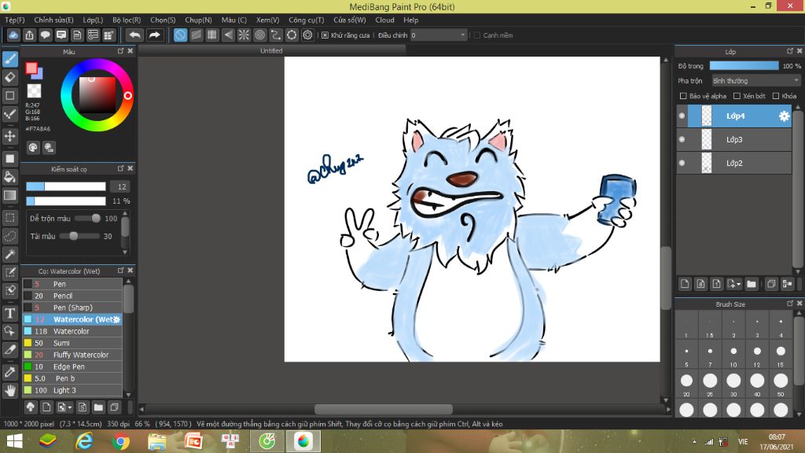Hide layer Lớp4 visibility dot
Viewport: 805px width, 453px height.
pos(682,116)
